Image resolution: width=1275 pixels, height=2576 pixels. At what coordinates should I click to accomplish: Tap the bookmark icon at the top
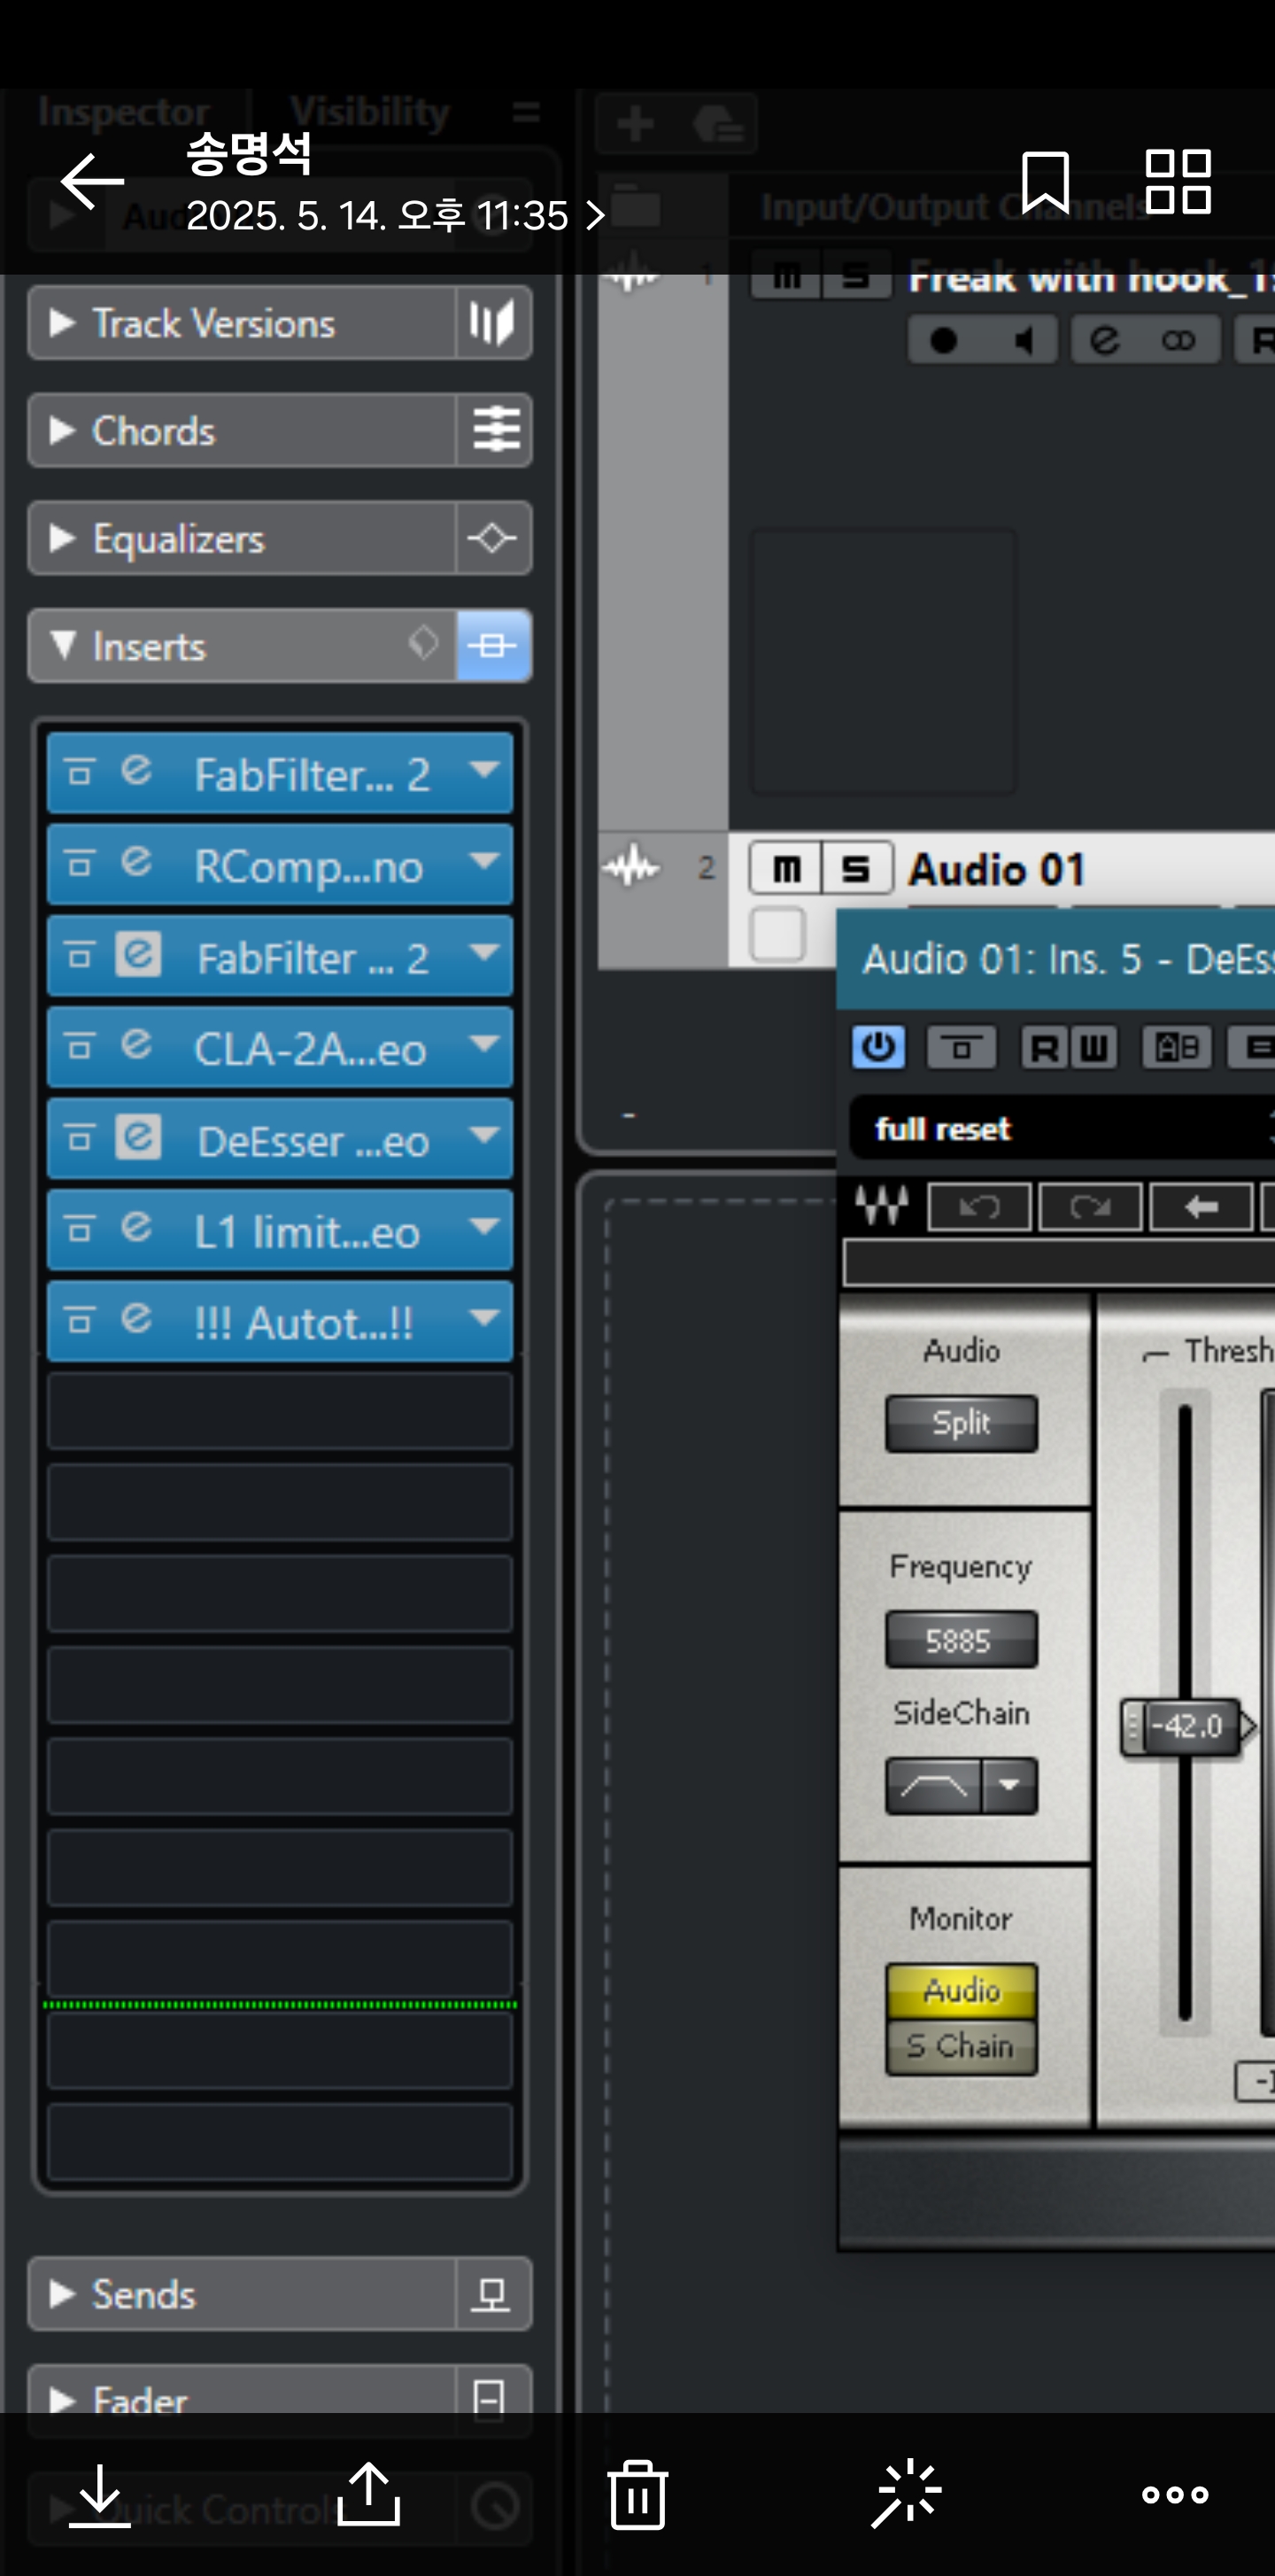[x=1045, y=182]
